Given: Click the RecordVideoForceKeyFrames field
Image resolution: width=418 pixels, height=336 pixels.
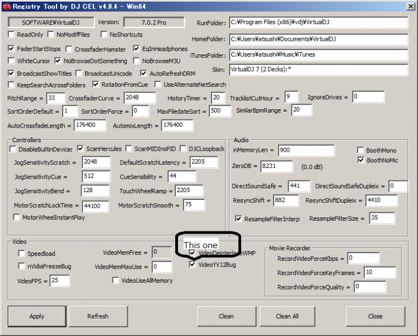Looking at the screenshot, I should tap(380, 273).
